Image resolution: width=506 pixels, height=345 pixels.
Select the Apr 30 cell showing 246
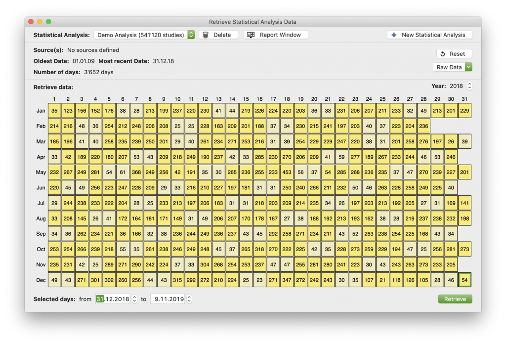tap(451, 157)
